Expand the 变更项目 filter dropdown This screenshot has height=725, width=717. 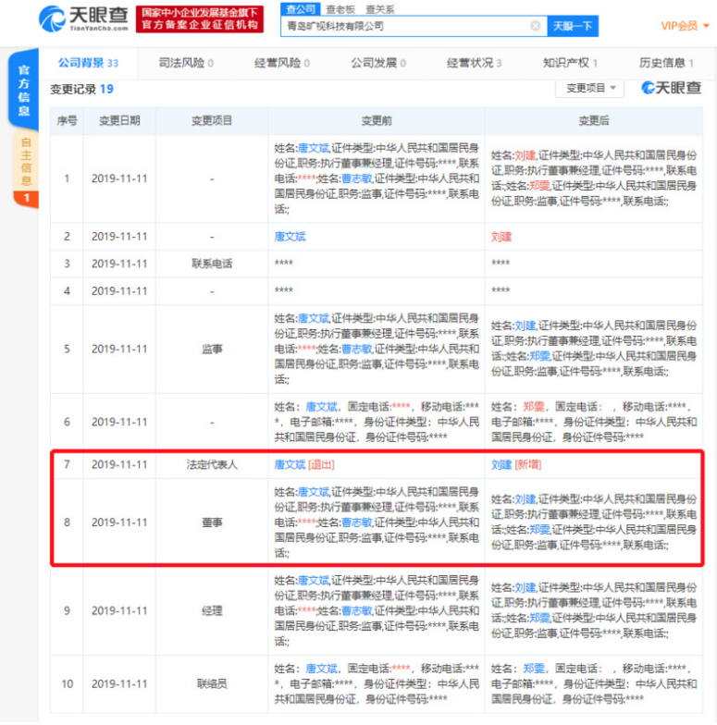[x=590, y=88]
